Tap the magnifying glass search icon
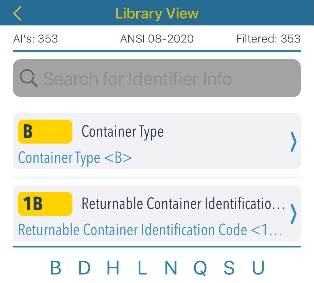 click(x=29, y=78)
